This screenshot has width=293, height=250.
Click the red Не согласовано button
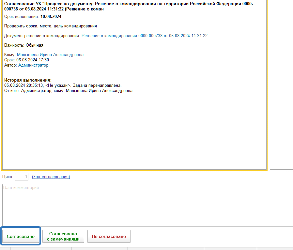(x=109, y=236)
